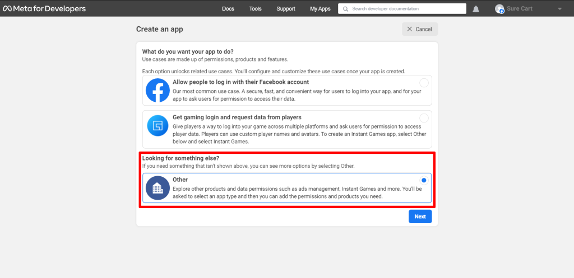Image resolution: width=574 pixels, height=278 pixels.
Task: Open the Meta for Developers logo home
Action: (44, 9)
